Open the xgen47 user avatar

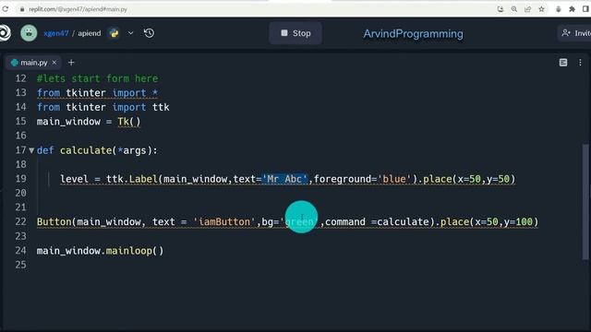[x=29, y=33]
